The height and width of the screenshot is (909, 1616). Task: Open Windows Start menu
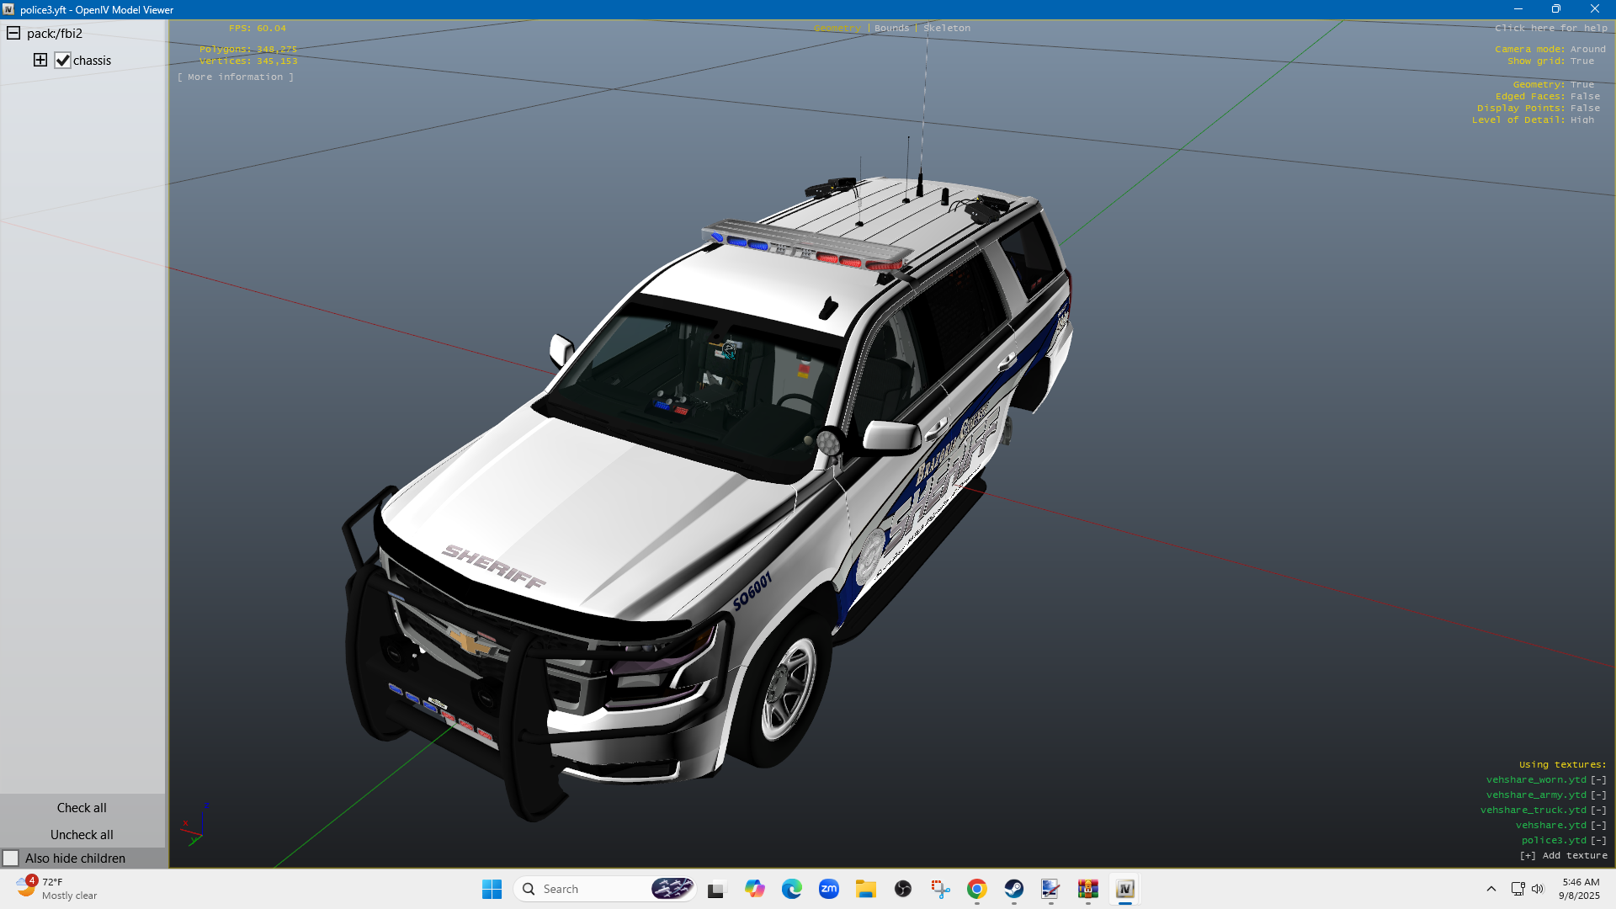(x=492, y=889)
